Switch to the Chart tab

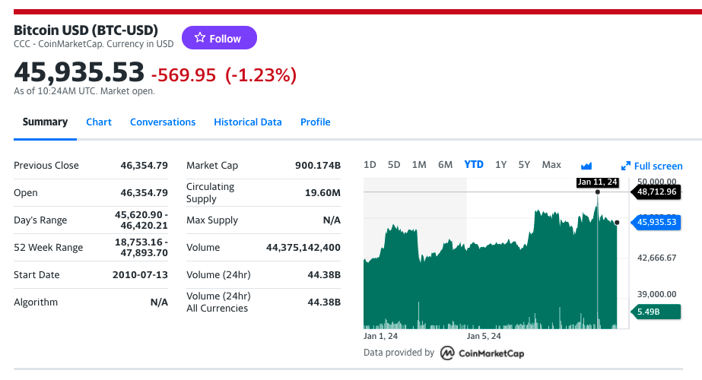[x=99, y=122]
